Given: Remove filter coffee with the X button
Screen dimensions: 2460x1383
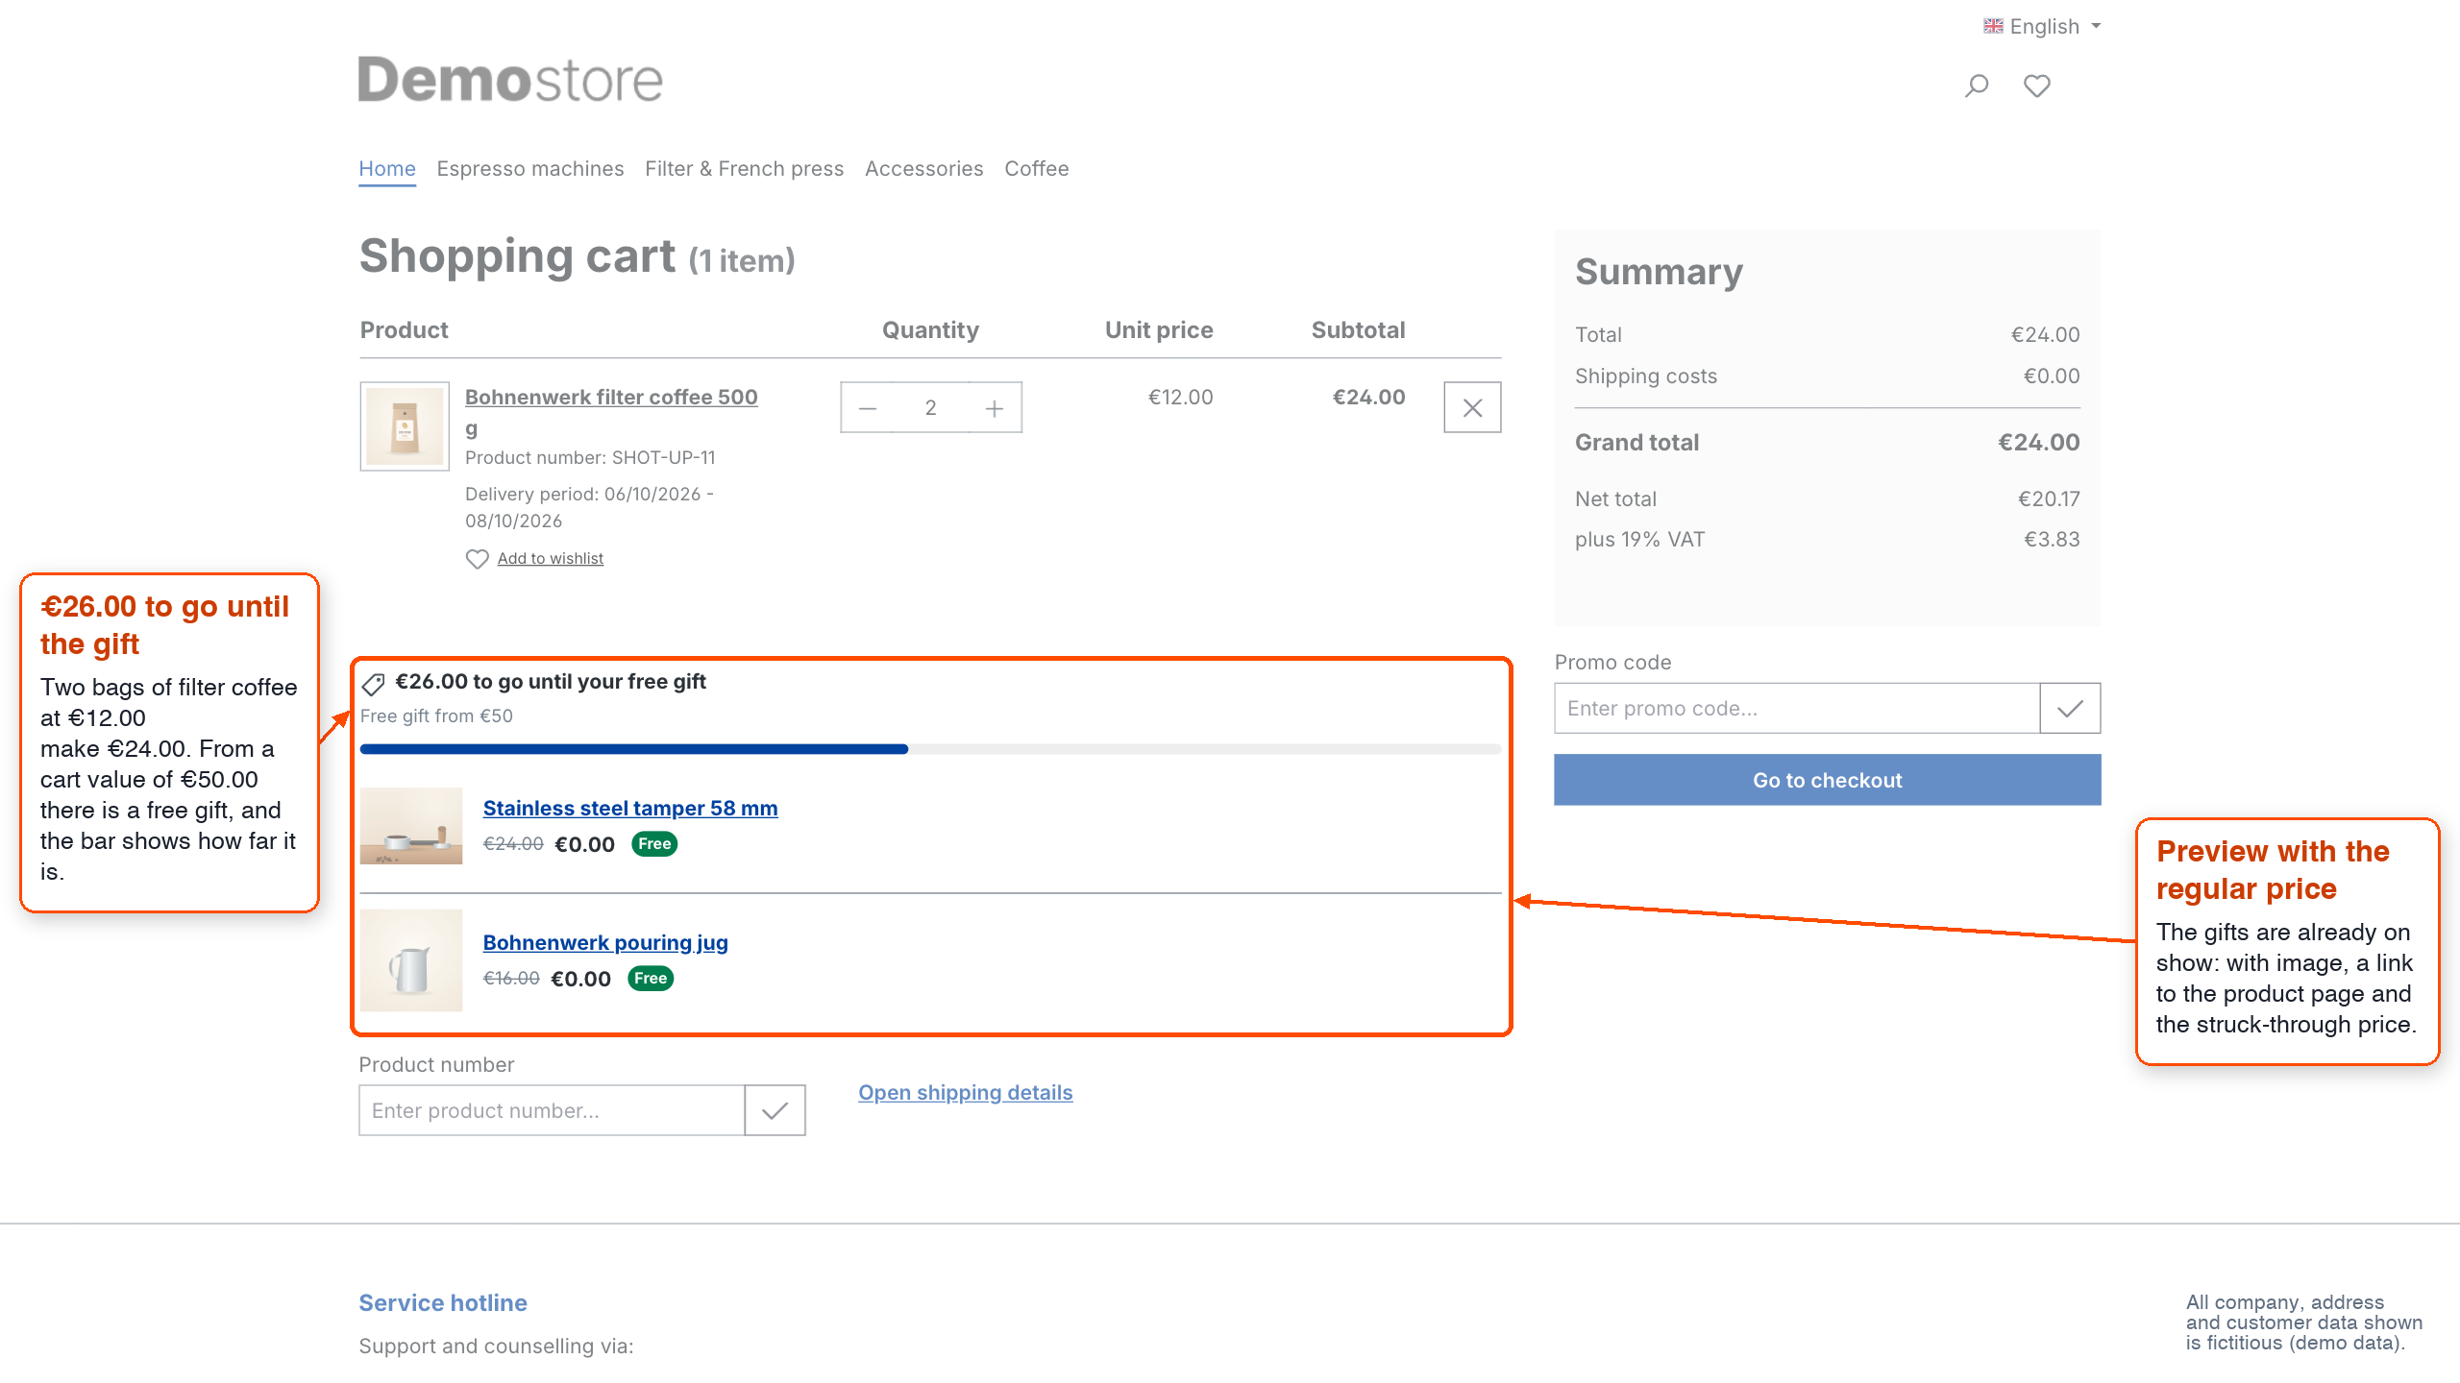Looking at the screenshot, I should tap(1472, 407).
